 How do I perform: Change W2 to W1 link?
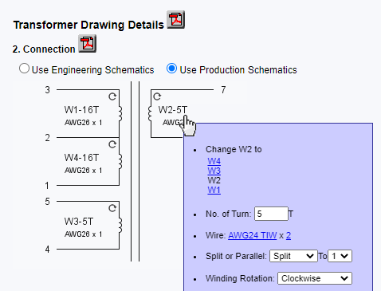pyautogui.click(x=214, y=190)
